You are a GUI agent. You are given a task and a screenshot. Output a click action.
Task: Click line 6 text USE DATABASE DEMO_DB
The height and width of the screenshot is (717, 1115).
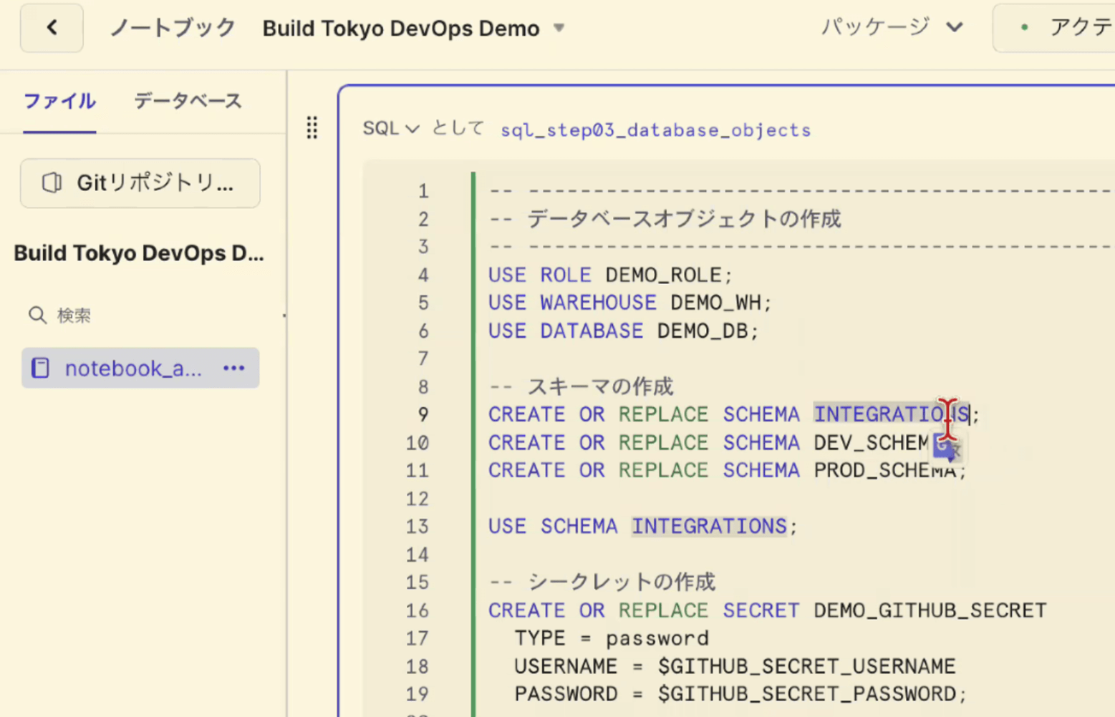624,331
